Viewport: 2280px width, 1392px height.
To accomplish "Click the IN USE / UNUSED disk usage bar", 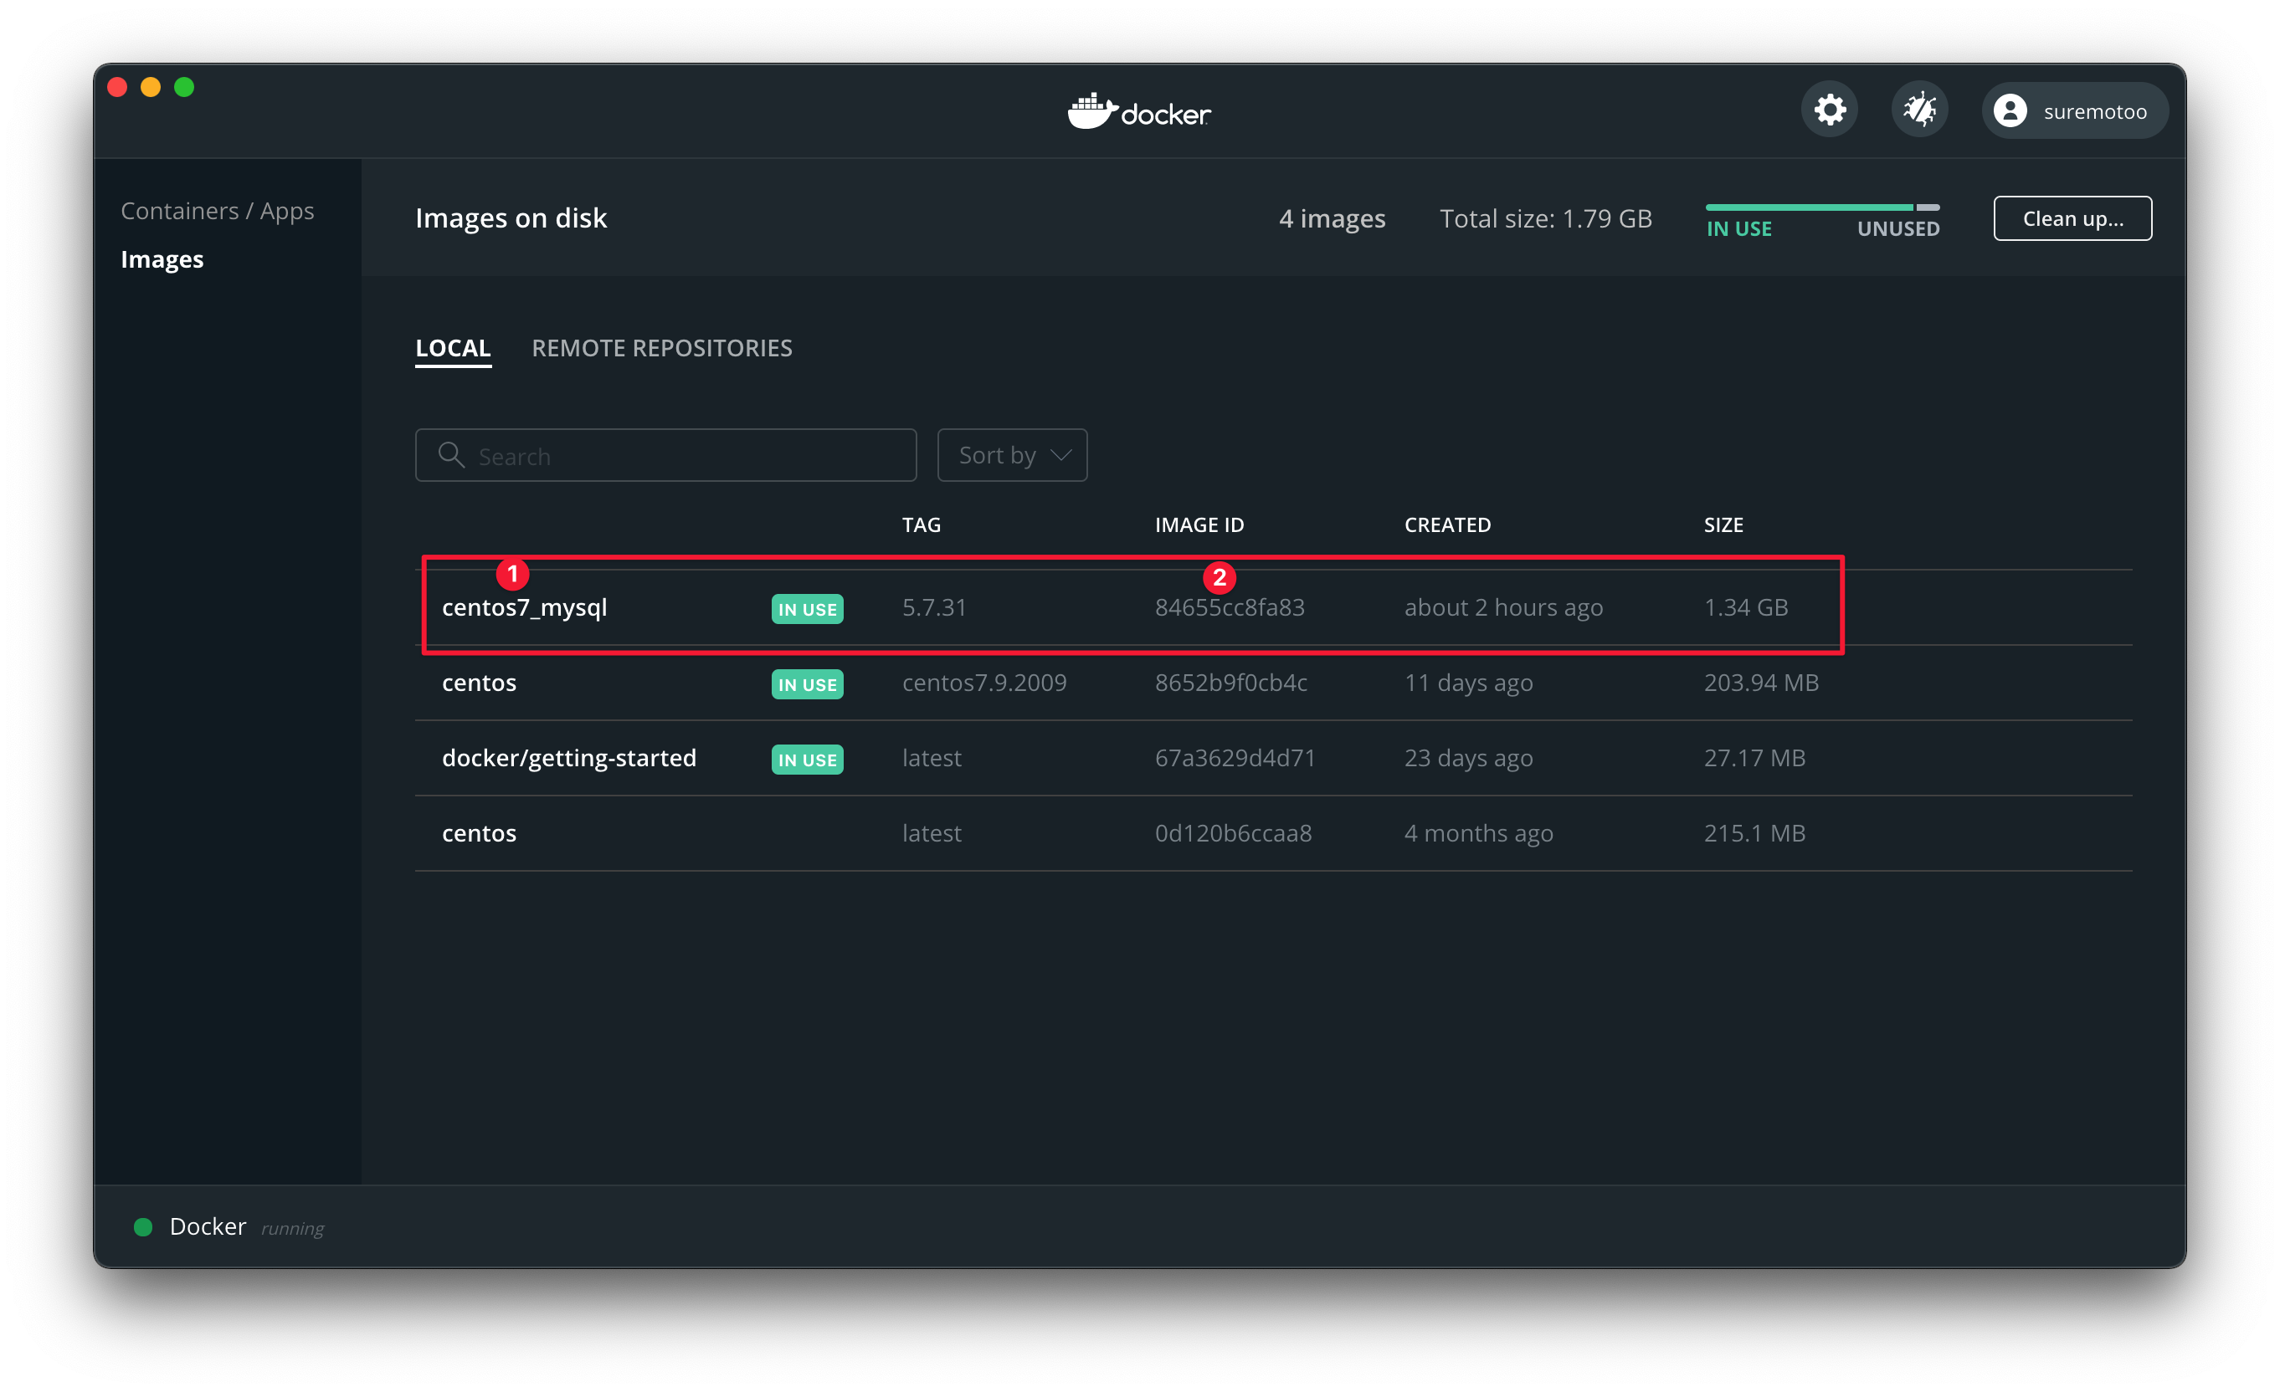I will point(1822,207).
